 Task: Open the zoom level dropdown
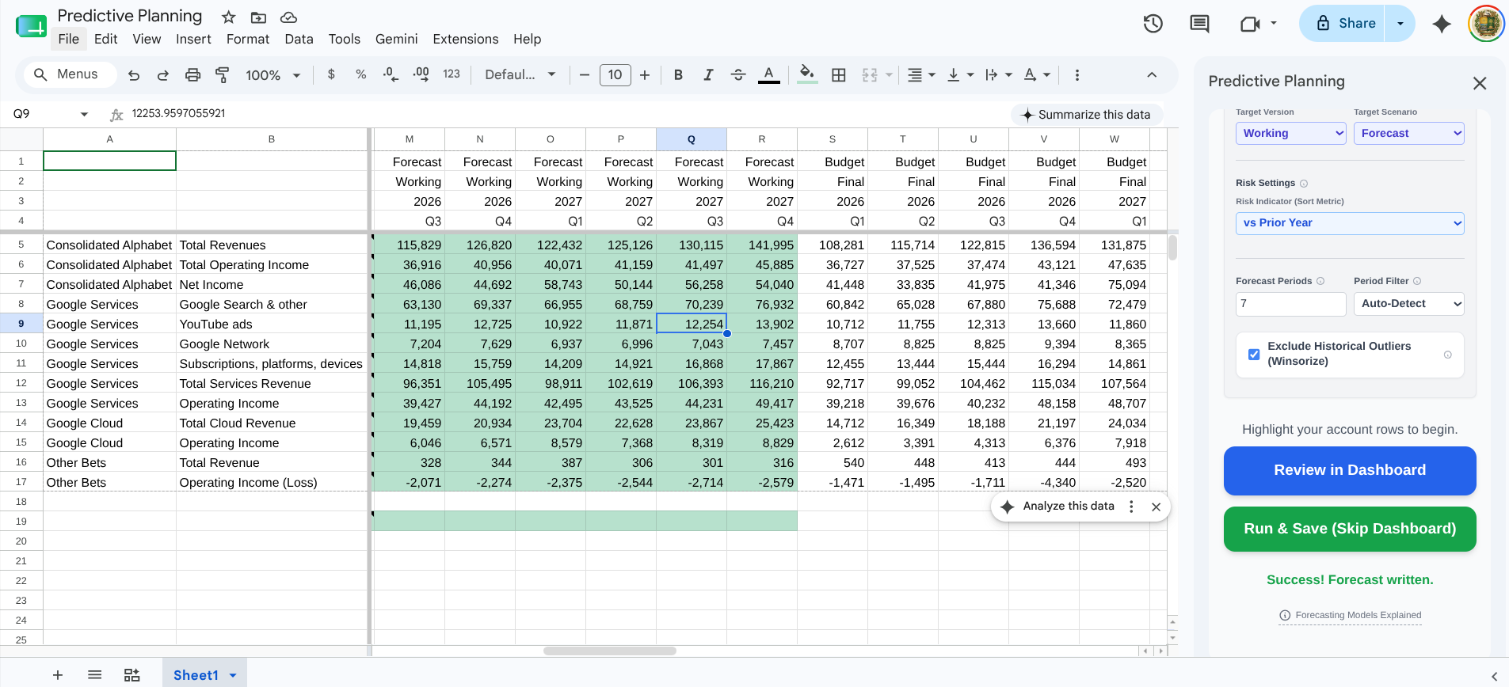coord(273,75)
